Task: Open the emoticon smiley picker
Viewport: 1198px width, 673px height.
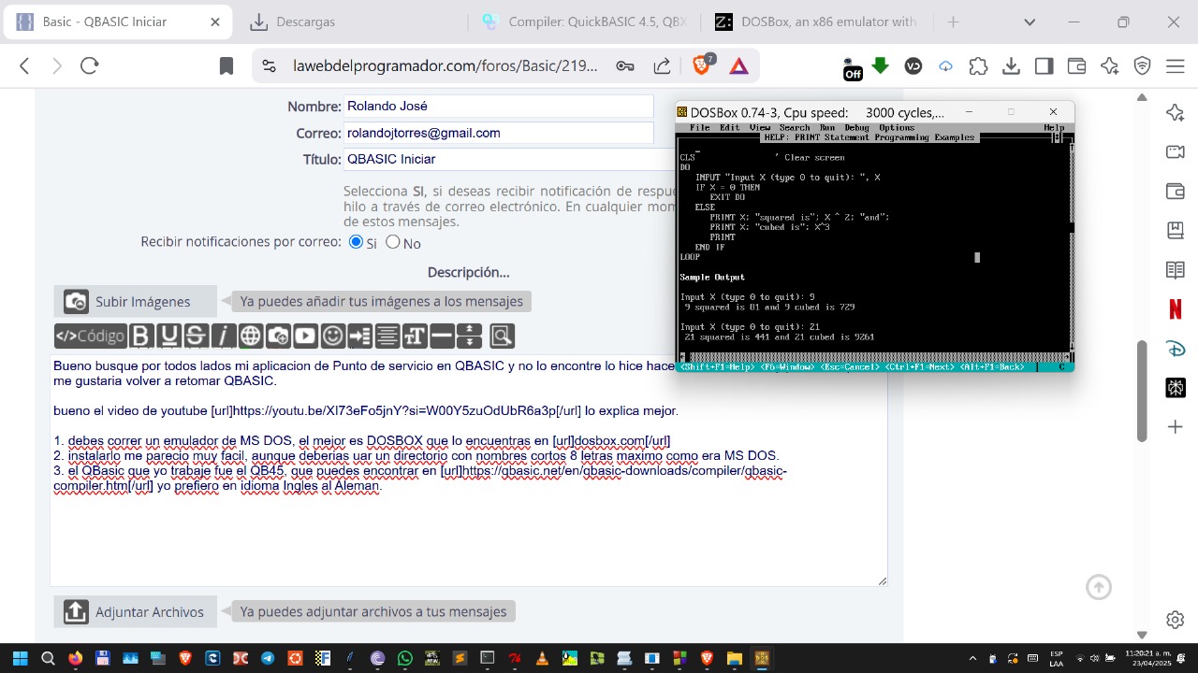Action: [x=332, y=336]
